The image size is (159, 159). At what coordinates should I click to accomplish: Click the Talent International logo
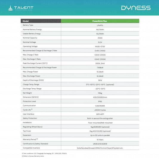click(x=21, y=8)
